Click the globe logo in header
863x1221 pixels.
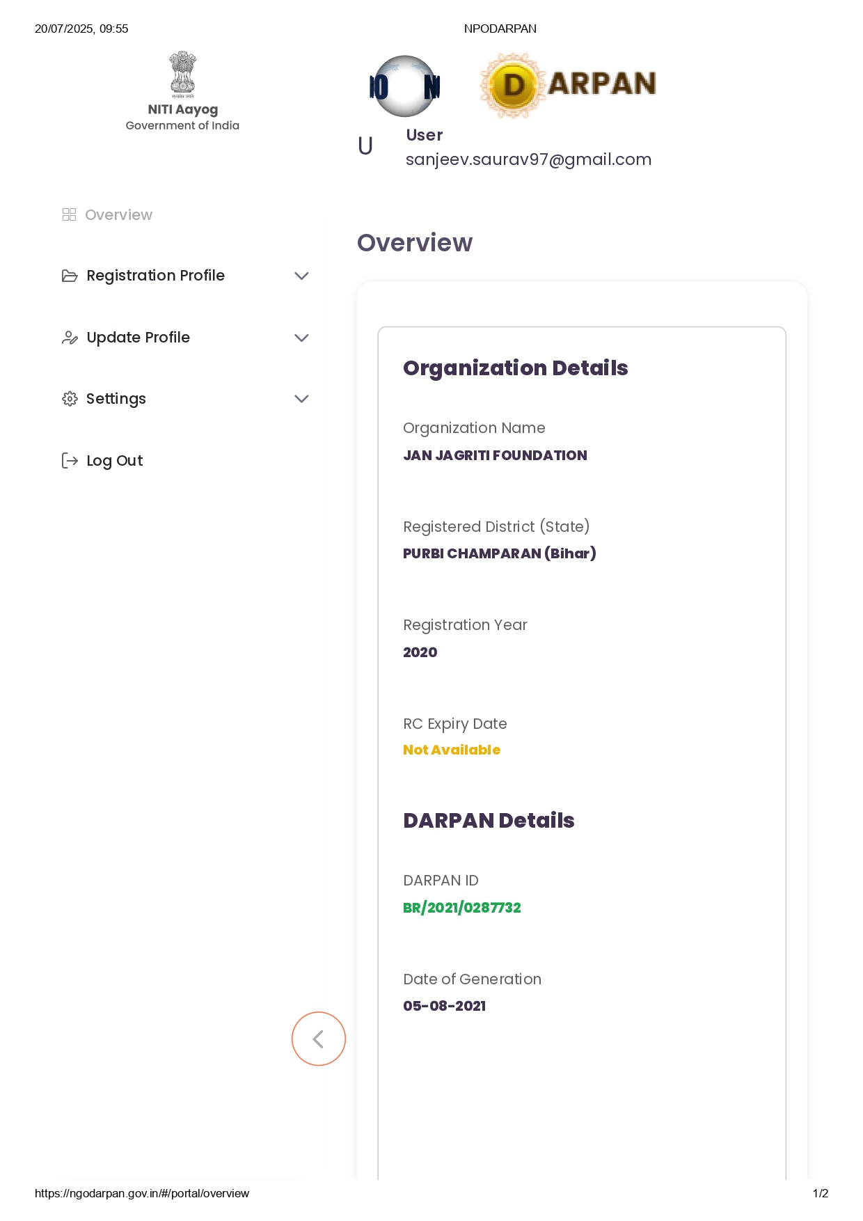point(404,86)
